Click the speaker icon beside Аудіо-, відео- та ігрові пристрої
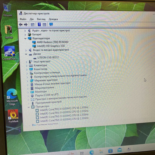This screenshot has height=155, width=155. pyautogui.click(x=29, y=31)
